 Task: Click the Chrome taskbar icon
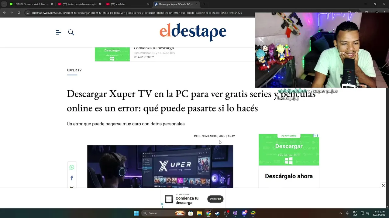click(208, 213)
